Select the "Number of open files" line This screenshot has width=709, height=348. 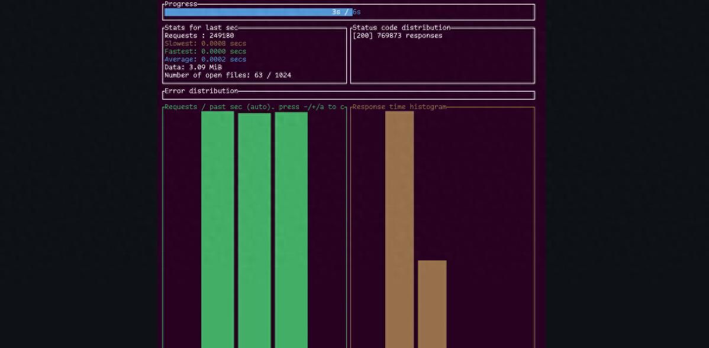(x=227, y=75)
